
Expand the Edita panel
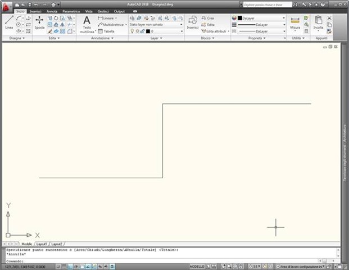(54, 38)
